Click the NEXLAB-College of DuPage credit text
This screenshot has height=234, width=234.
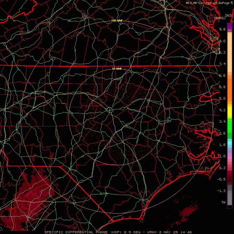click(x=209, y=3)
